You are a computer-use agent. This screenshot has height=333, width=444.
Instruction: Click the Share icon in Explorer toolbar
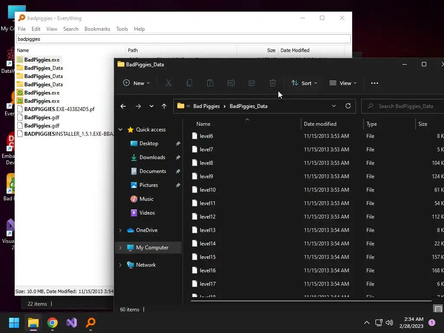tap(252, 83)
